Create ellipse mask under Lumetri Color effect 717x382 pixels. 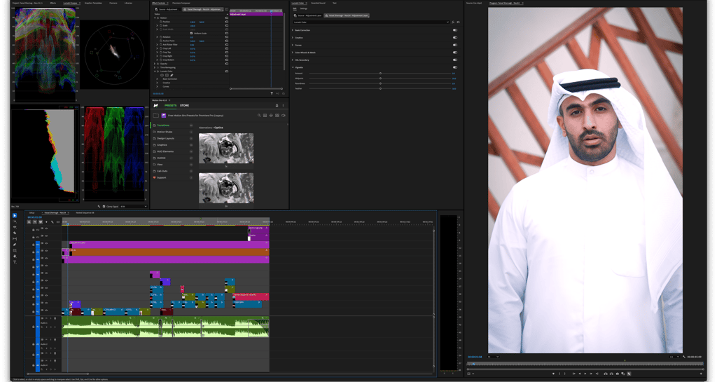(162, 75)
